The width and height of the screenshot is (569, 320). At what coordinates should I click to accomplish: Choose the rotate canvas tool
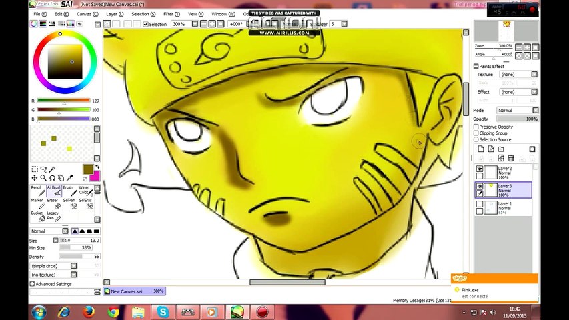pos(52,178)
